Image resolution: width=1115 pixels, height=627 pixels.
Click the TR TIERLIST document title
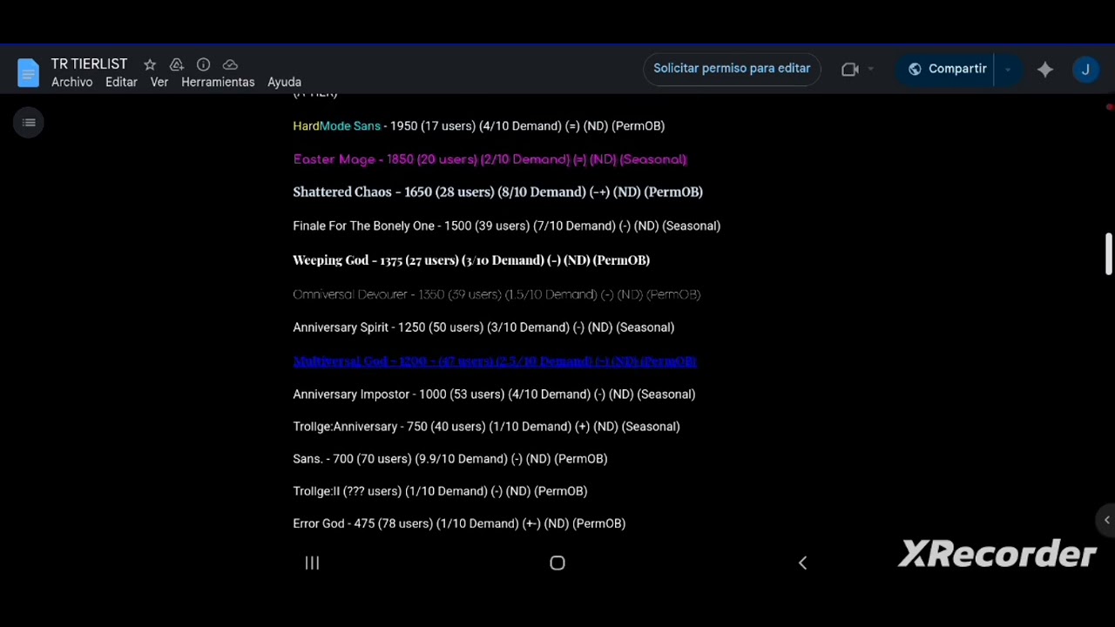click(89, 64)
